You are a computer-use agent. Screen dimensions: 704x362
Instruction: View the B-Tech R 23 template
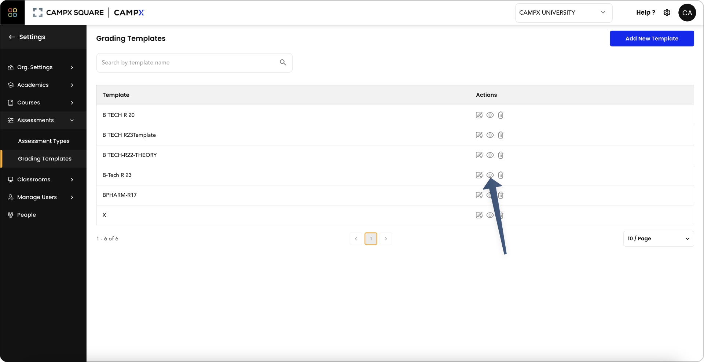click(490, 175)
